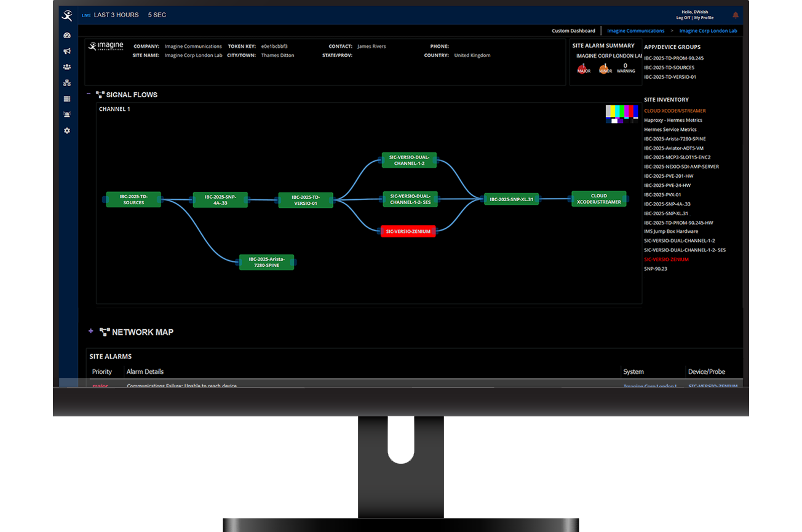
Task: Open IMS Jump Box Hardware inventory item
Action: (671, 231)
